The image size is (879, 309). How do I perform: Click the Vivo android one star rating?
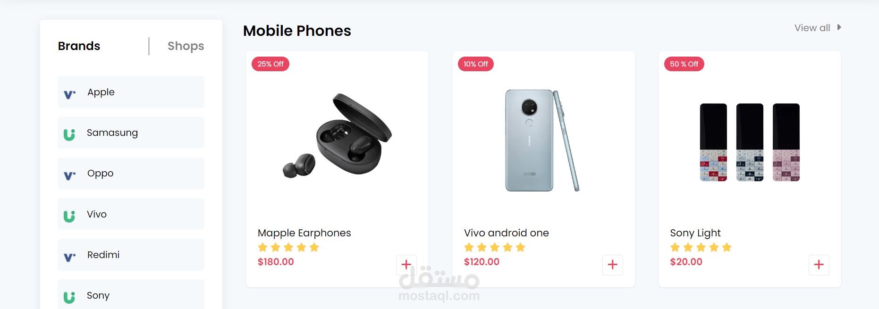(494, 247)
